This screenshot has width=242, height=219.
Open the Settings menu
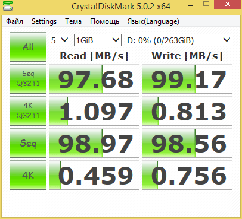click(44, 21)
